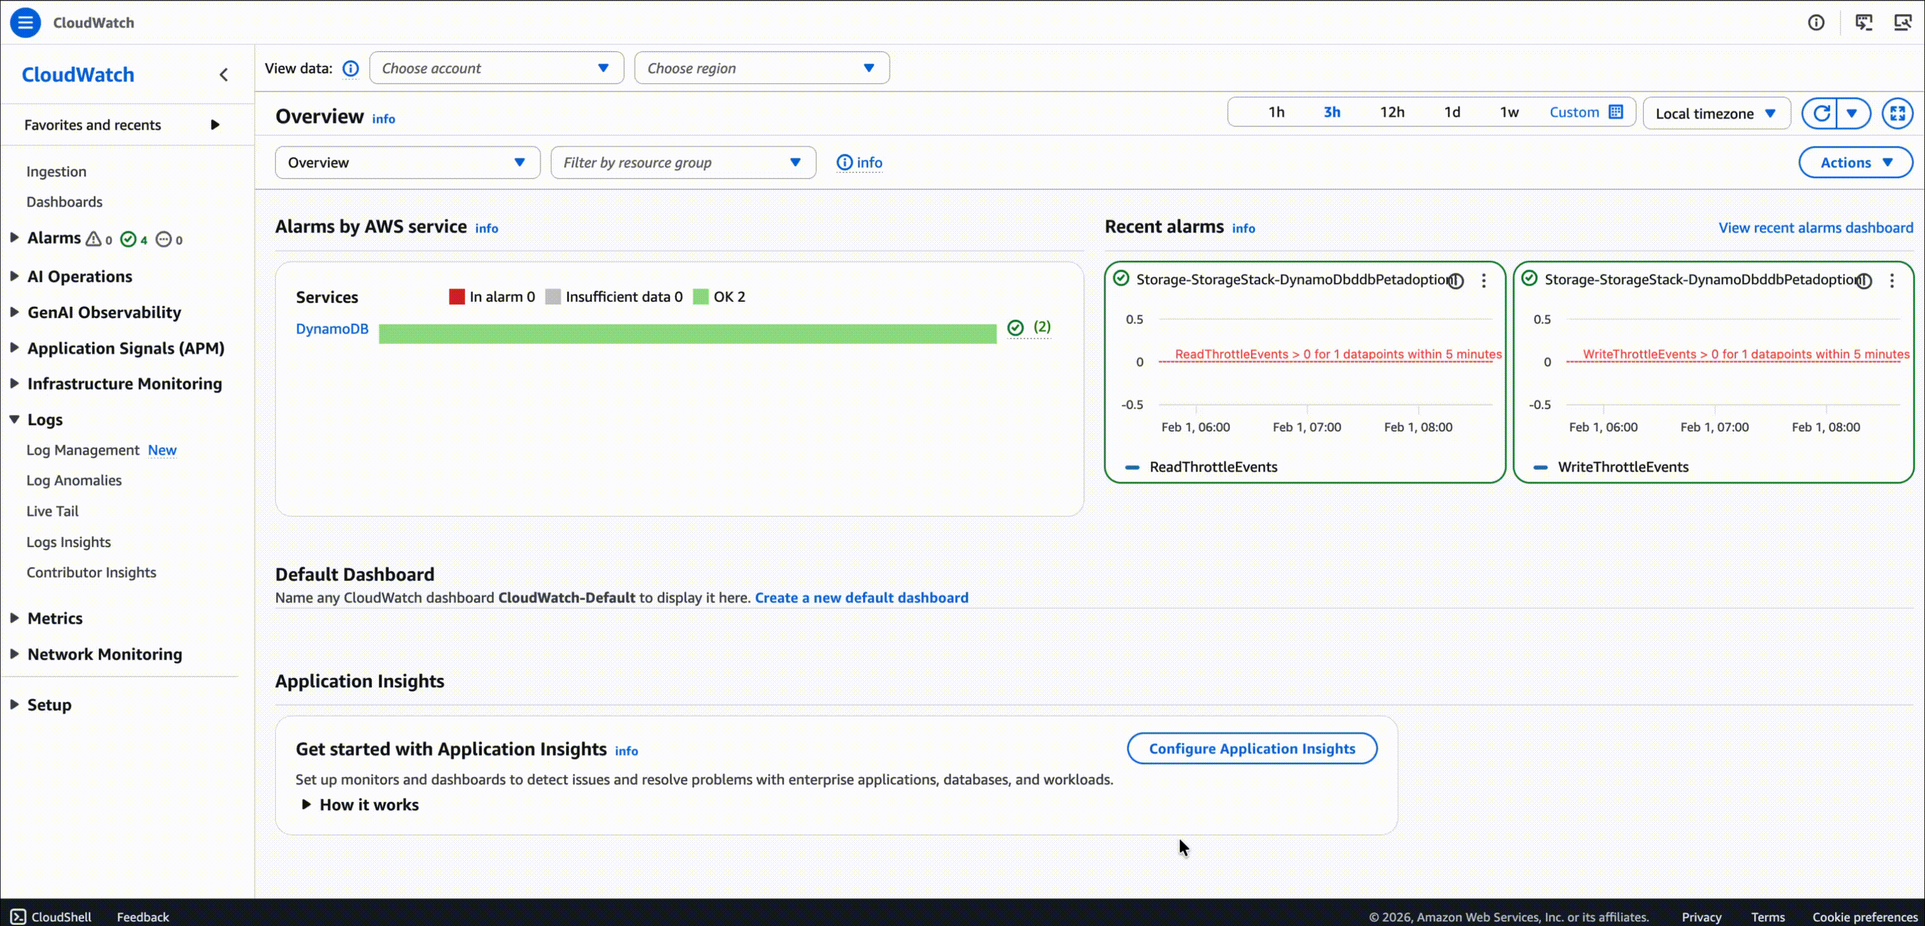Click the info icon on WriteThrottleEvents alarm card

[1864, 281]
